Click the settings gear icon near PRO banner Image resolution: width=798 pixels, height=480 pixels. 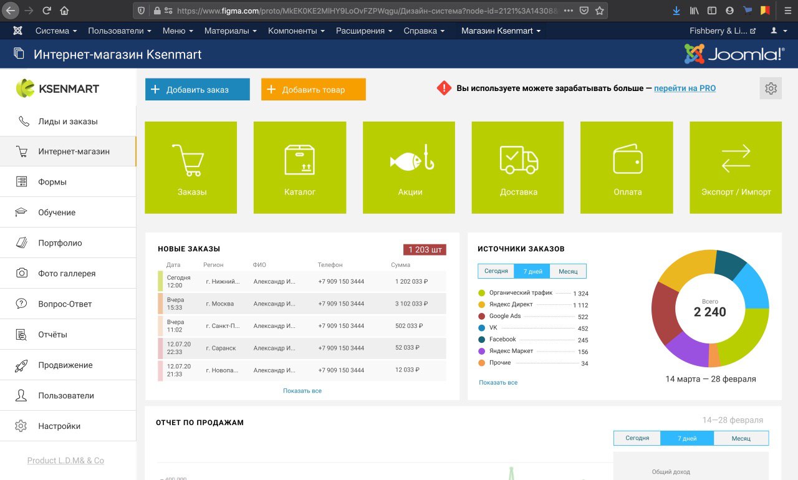point(771,89)
